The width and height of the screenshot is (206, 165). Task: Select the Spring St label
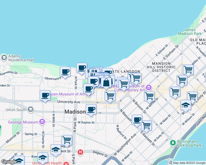[31, 134]
